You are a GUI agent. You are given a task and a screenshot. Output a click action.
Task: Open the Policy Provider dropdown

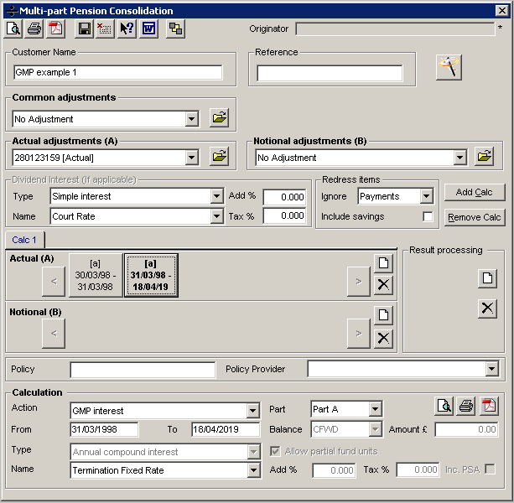[491, 369]
